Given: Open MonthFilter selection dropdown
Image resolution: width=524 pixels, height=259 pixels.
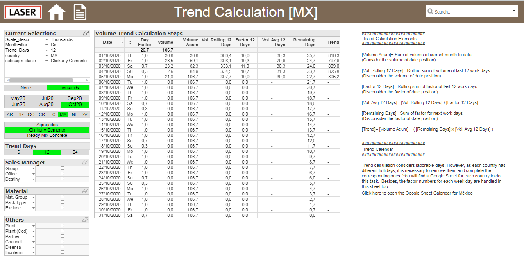Looking at the screenshot, I should click(47, 45).
